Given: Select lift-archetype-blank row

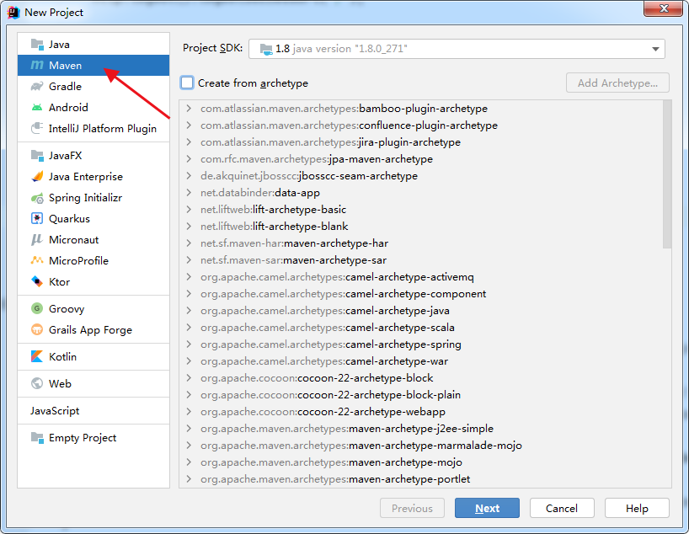Looking at the screenshot, I should [x=421, y=227].
